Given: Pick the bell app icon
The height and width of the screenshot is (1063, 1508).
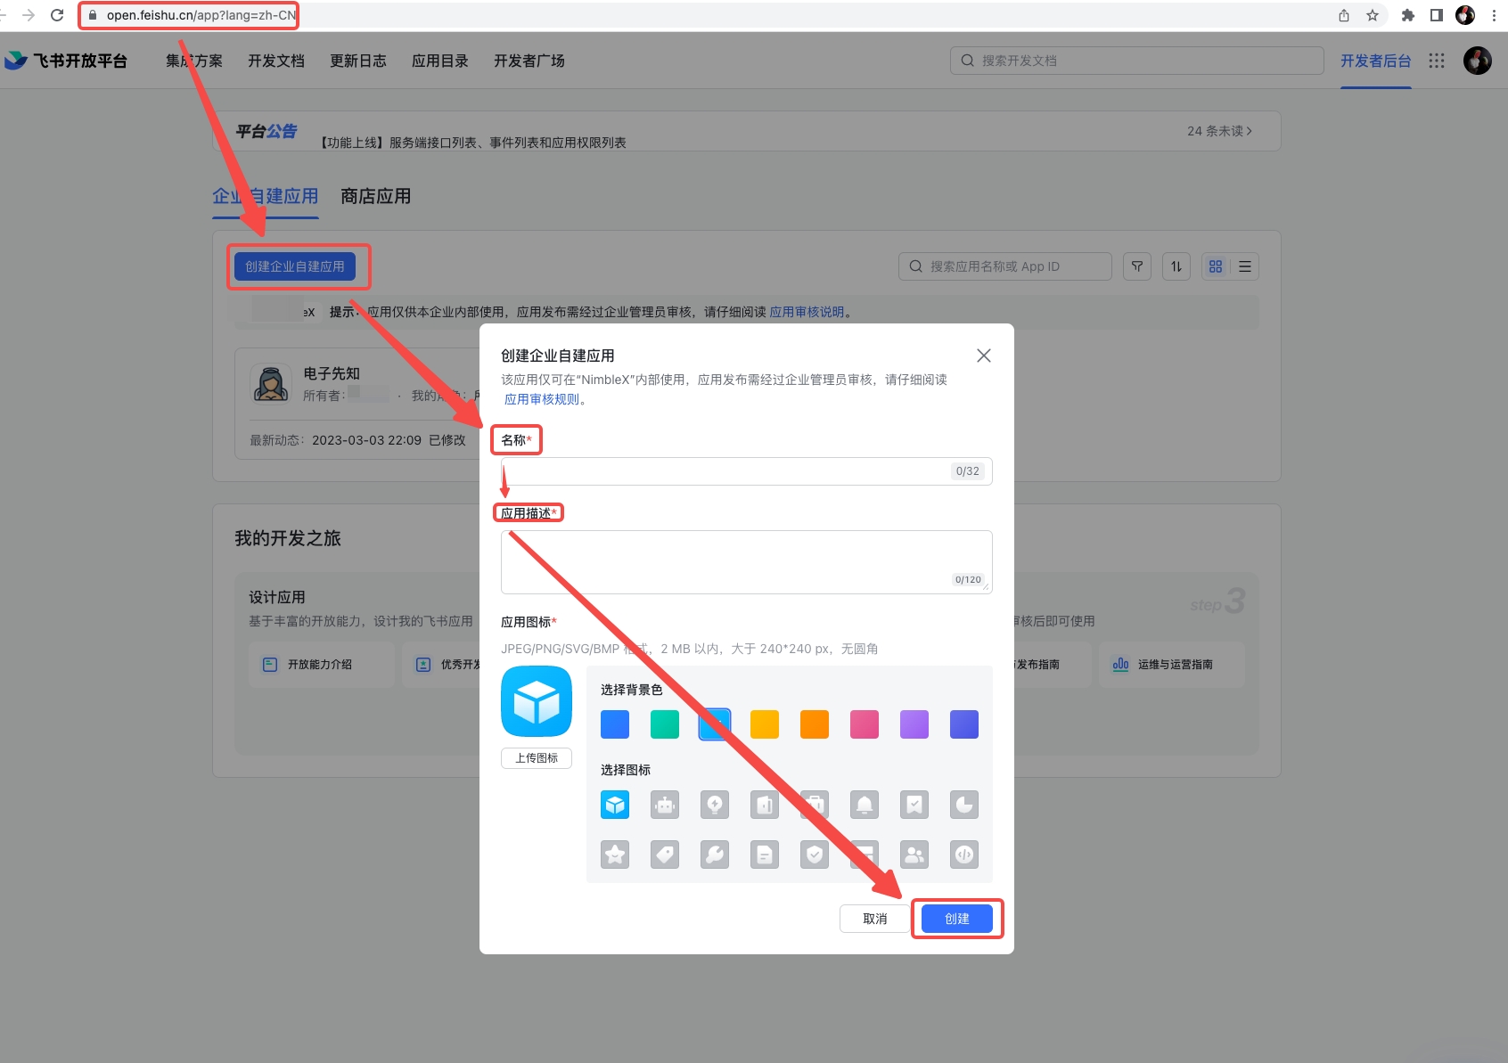Looking at the screenshot, I should 865,805.
